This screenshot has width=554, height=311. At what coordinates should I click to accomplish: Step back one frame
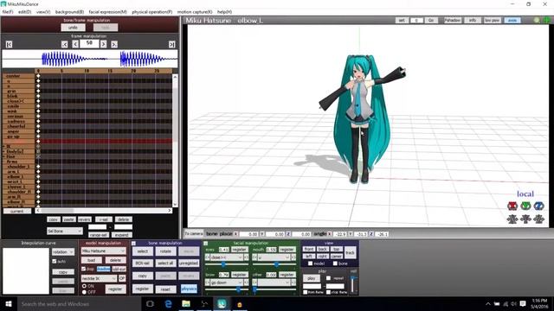[75, 44]
